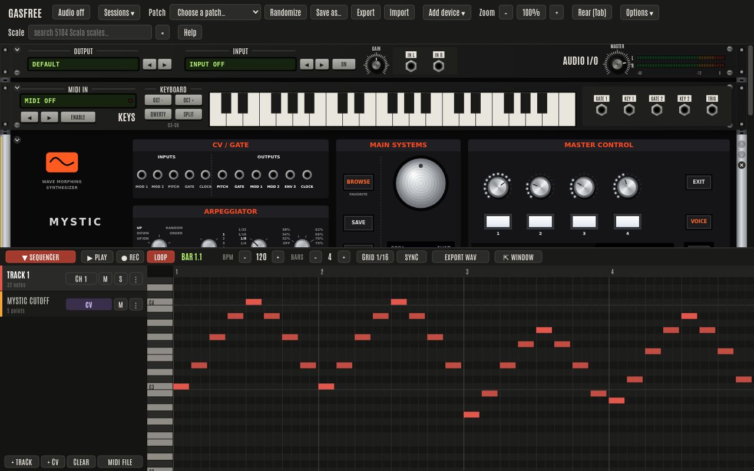The height and width of the screenshot is (471, 754).
Task: Collapse the Mystic synthesizer module
Action: (17, 140)
